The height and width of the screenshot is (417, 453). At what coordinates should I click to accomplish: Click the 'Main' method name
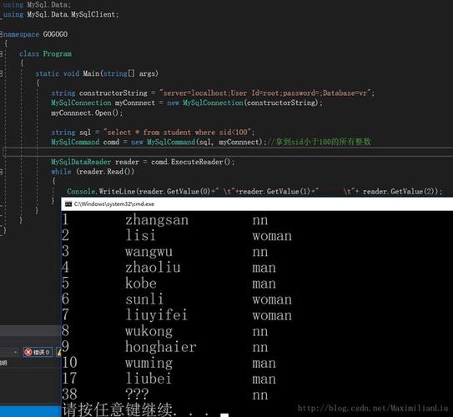91,73
